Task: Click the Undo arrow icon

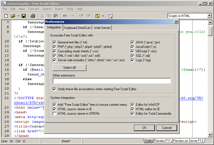Action: pos(65,16)
